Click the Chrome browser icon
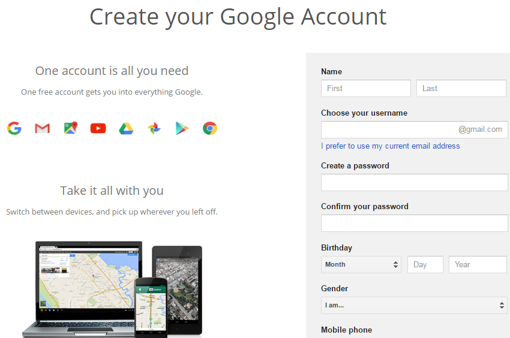This screenshot has height=338, width=510. click(x=210, y=128)
